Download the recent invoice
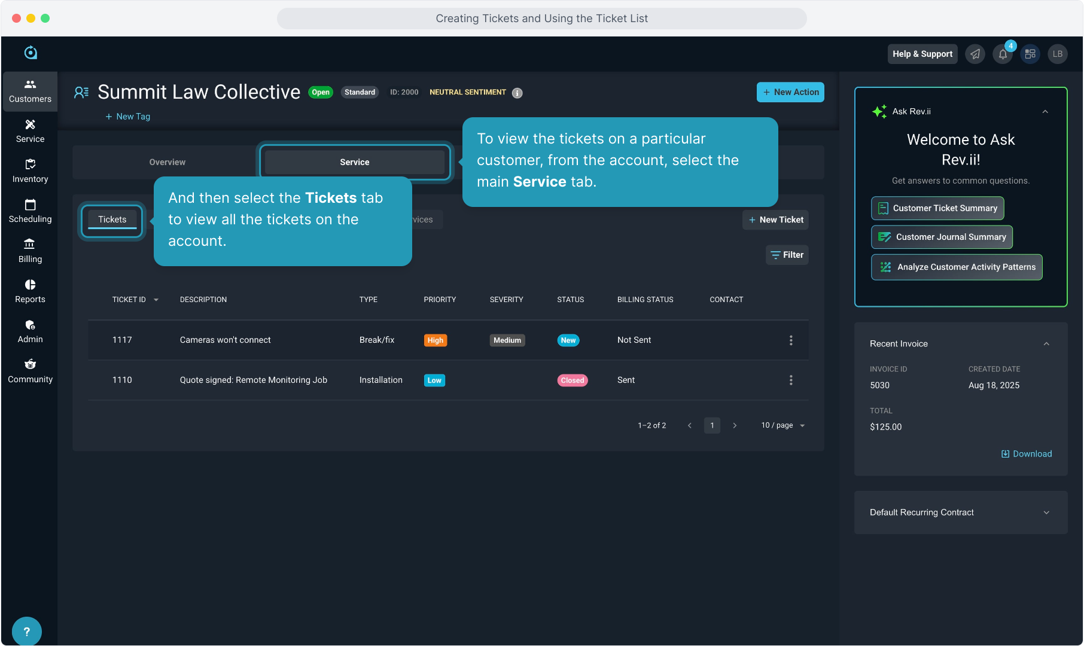The width and height of the screenshot is (1084, 646). (1027, 454)
